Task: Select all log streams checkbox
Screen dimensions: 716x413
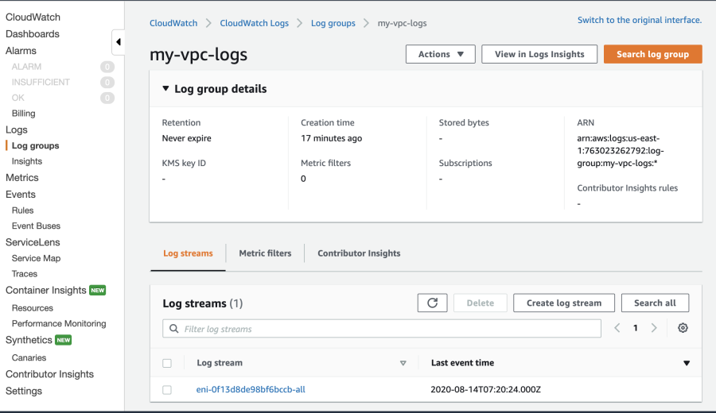Action: tap(167, 363)
